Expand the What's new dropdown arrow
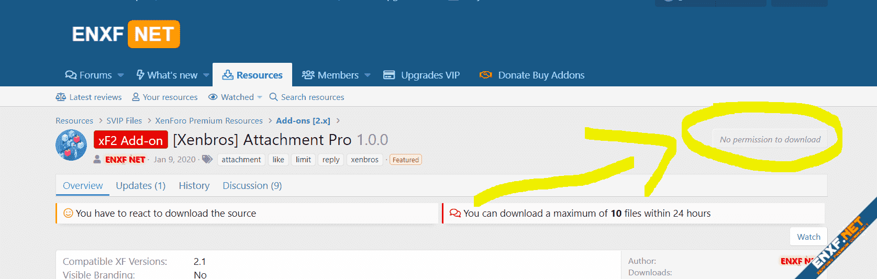877x279 pixels. pos(206,75)
